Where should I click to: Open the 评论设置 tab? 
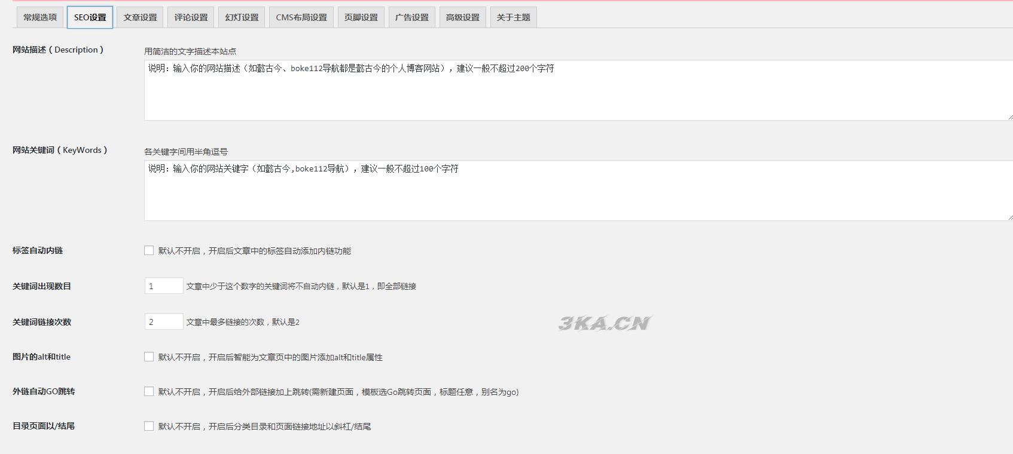point(191,17)
